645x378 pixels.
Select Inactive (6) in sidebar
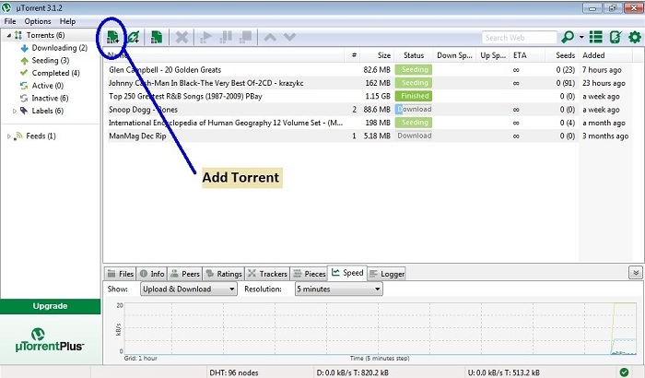(50, 98)
